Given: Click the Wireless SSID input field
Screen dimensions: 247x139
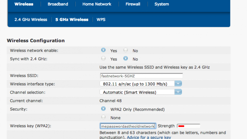Looking at the screenshot, I should (x=141, y=76).
